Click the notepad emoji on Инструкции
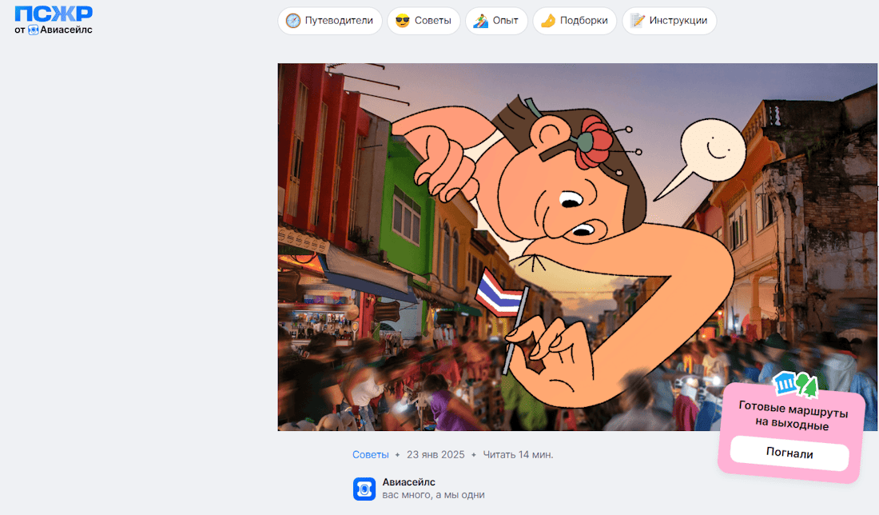 click(638, 21)
